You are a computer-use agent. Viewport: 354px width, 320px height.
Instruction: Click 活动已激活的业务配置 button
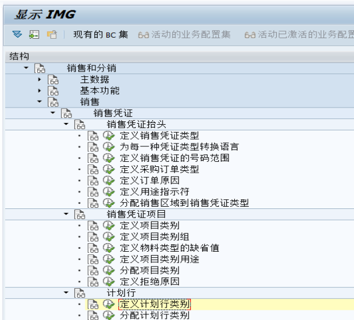pyautogui.click(x=299, y=35)
